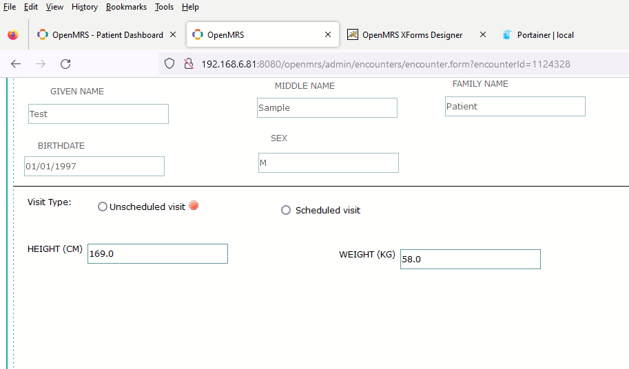Click the insecure connection lock icon
The height and width of the screenshot is (369, 629).
coord(189,64)
